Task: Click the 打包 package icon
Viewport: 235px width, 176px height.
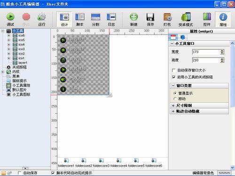Action: pyautogui.click(x=167, y=17)
